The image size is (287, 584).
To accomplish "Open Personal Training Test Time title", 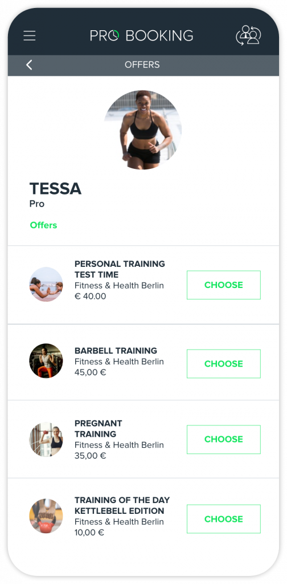I will 120,269.
